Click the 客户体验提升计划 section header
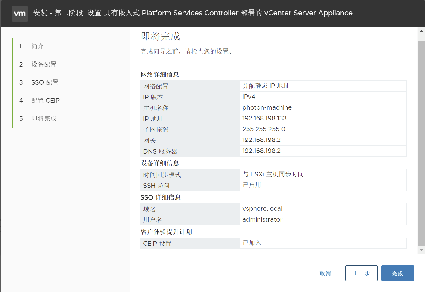Screen dimensions: 425x292 166,232
